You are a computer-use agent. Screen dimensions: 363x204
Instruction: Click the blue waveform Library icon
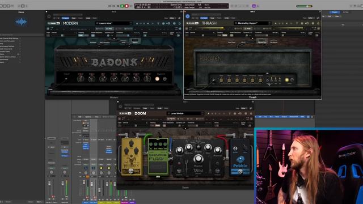point(21,22)
